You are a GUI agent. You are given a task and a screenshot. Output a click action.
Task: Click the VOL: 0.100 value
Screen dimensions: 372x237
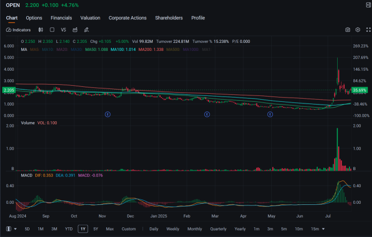pyautogui.click(x=47, y=123)
